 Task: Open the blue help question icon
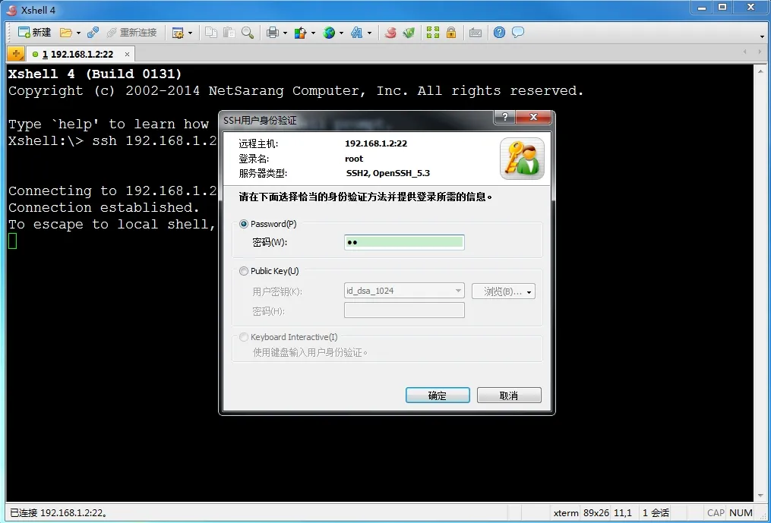pyautogui.click(x=499, y=33)
